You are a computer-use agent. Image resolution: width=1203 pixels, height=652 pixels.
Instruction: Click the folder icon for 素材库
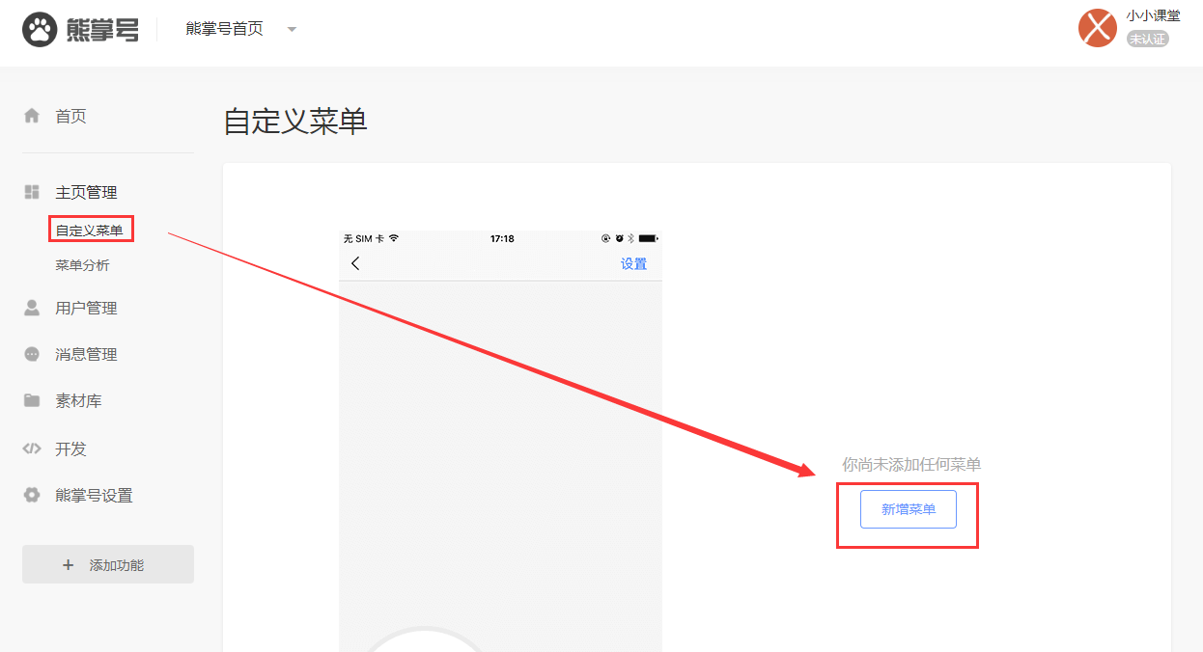pyautogui.click(x=32, y=400)
